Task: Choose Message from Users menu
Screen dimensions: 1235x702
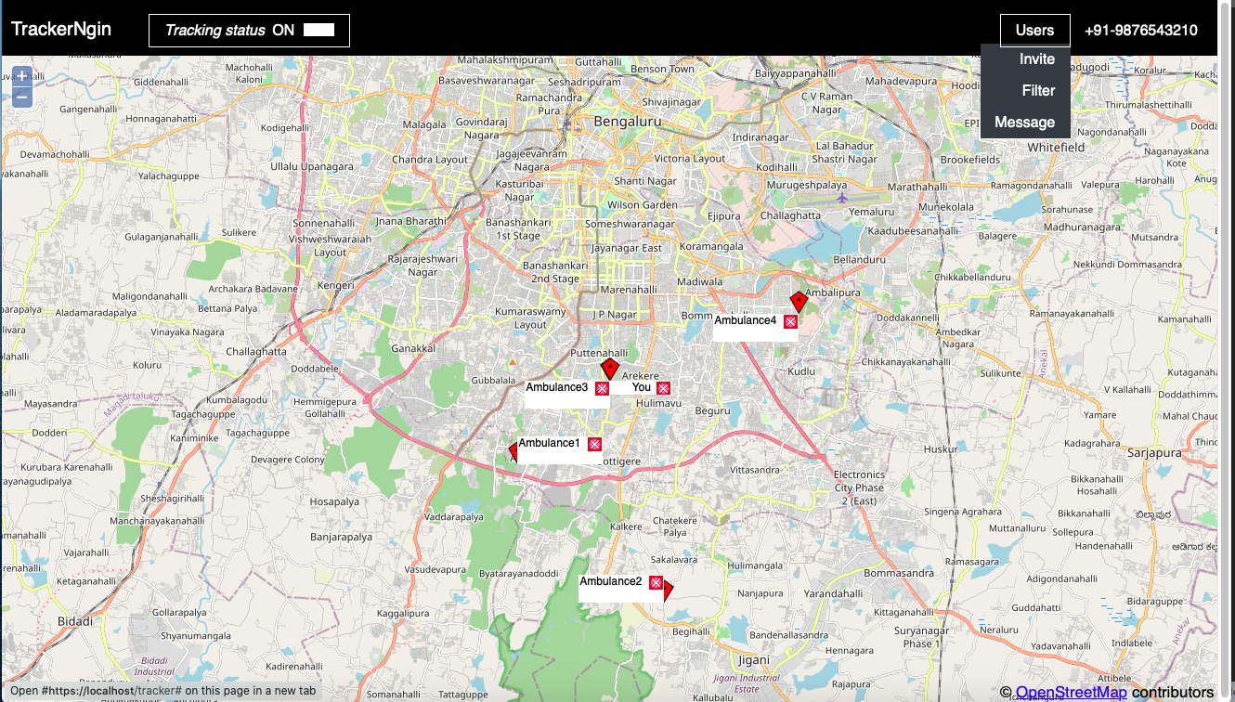Action: coord(1024,122)
